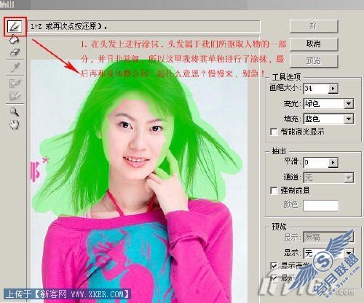Toggle the bottom 显示 show fill checkbox
Image resolution: width=364 pixels, height=303 pixels.
[x=274, y=278]
